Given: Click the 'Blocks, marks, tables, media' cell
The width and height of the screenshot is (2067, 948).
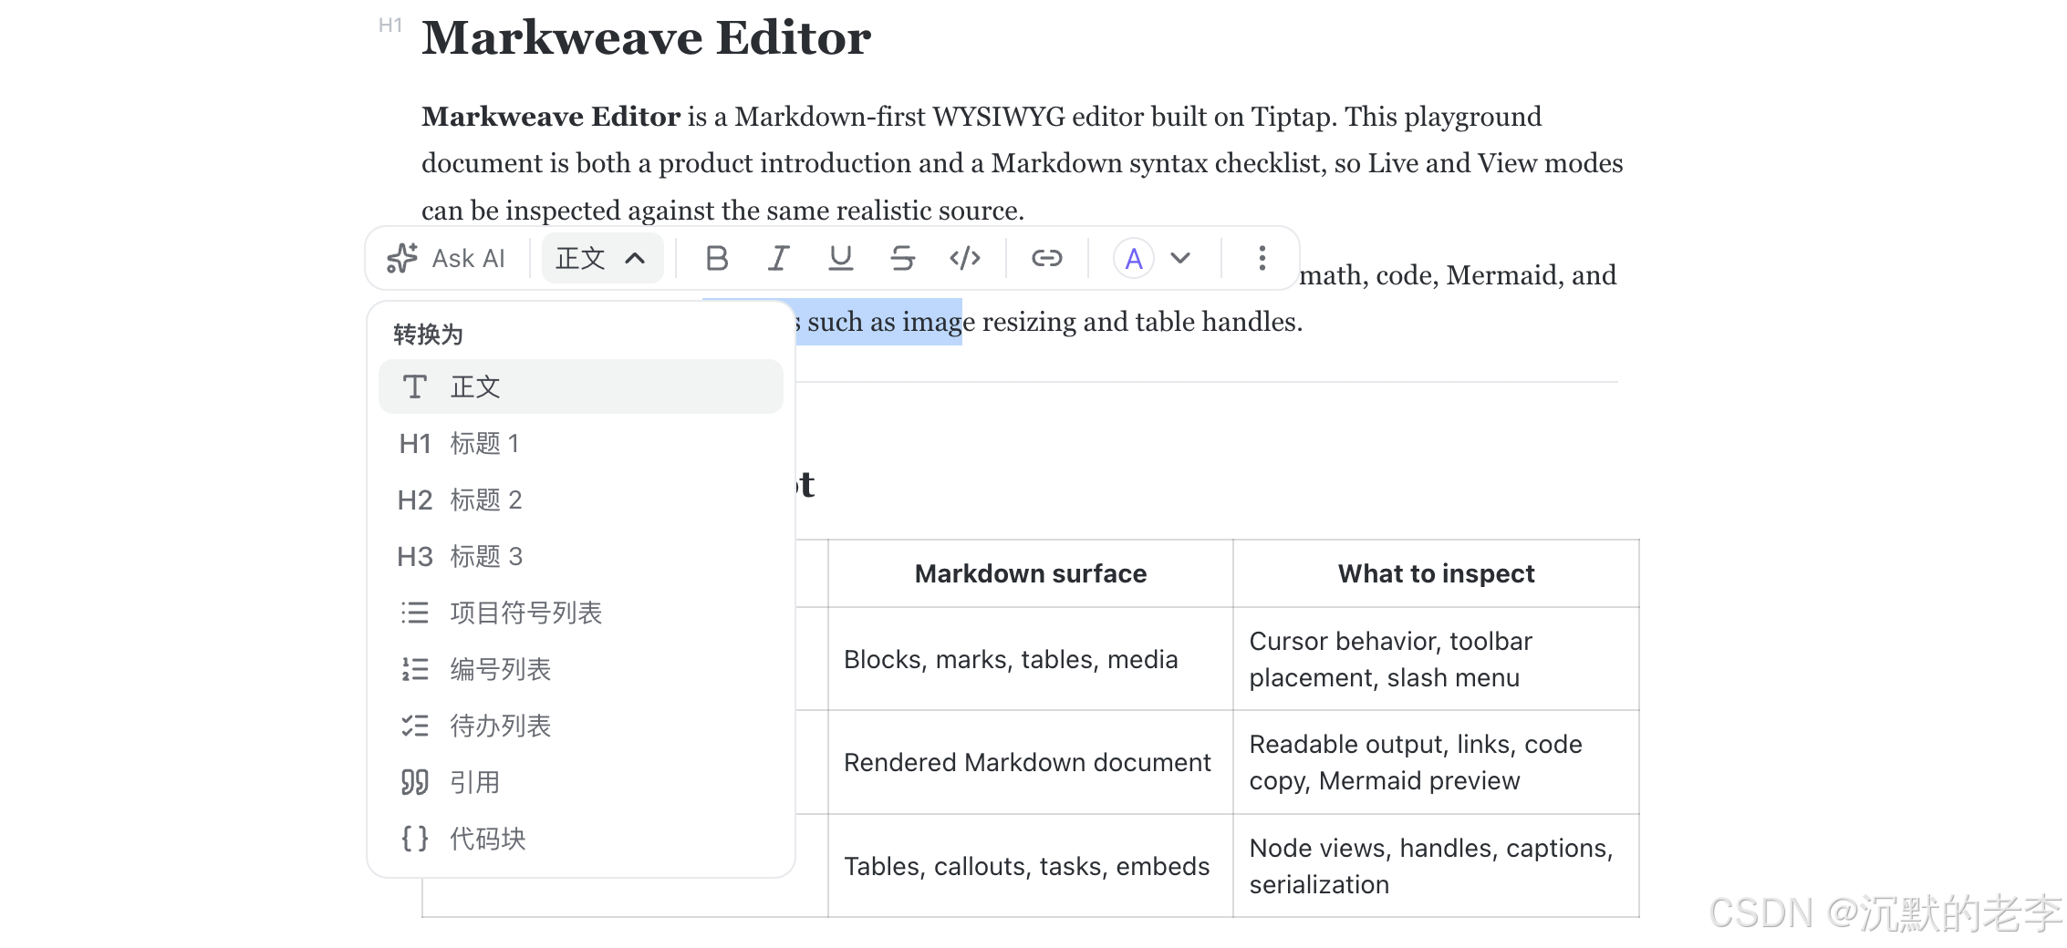Looking at the screenshot, I should pos(1031,659).
